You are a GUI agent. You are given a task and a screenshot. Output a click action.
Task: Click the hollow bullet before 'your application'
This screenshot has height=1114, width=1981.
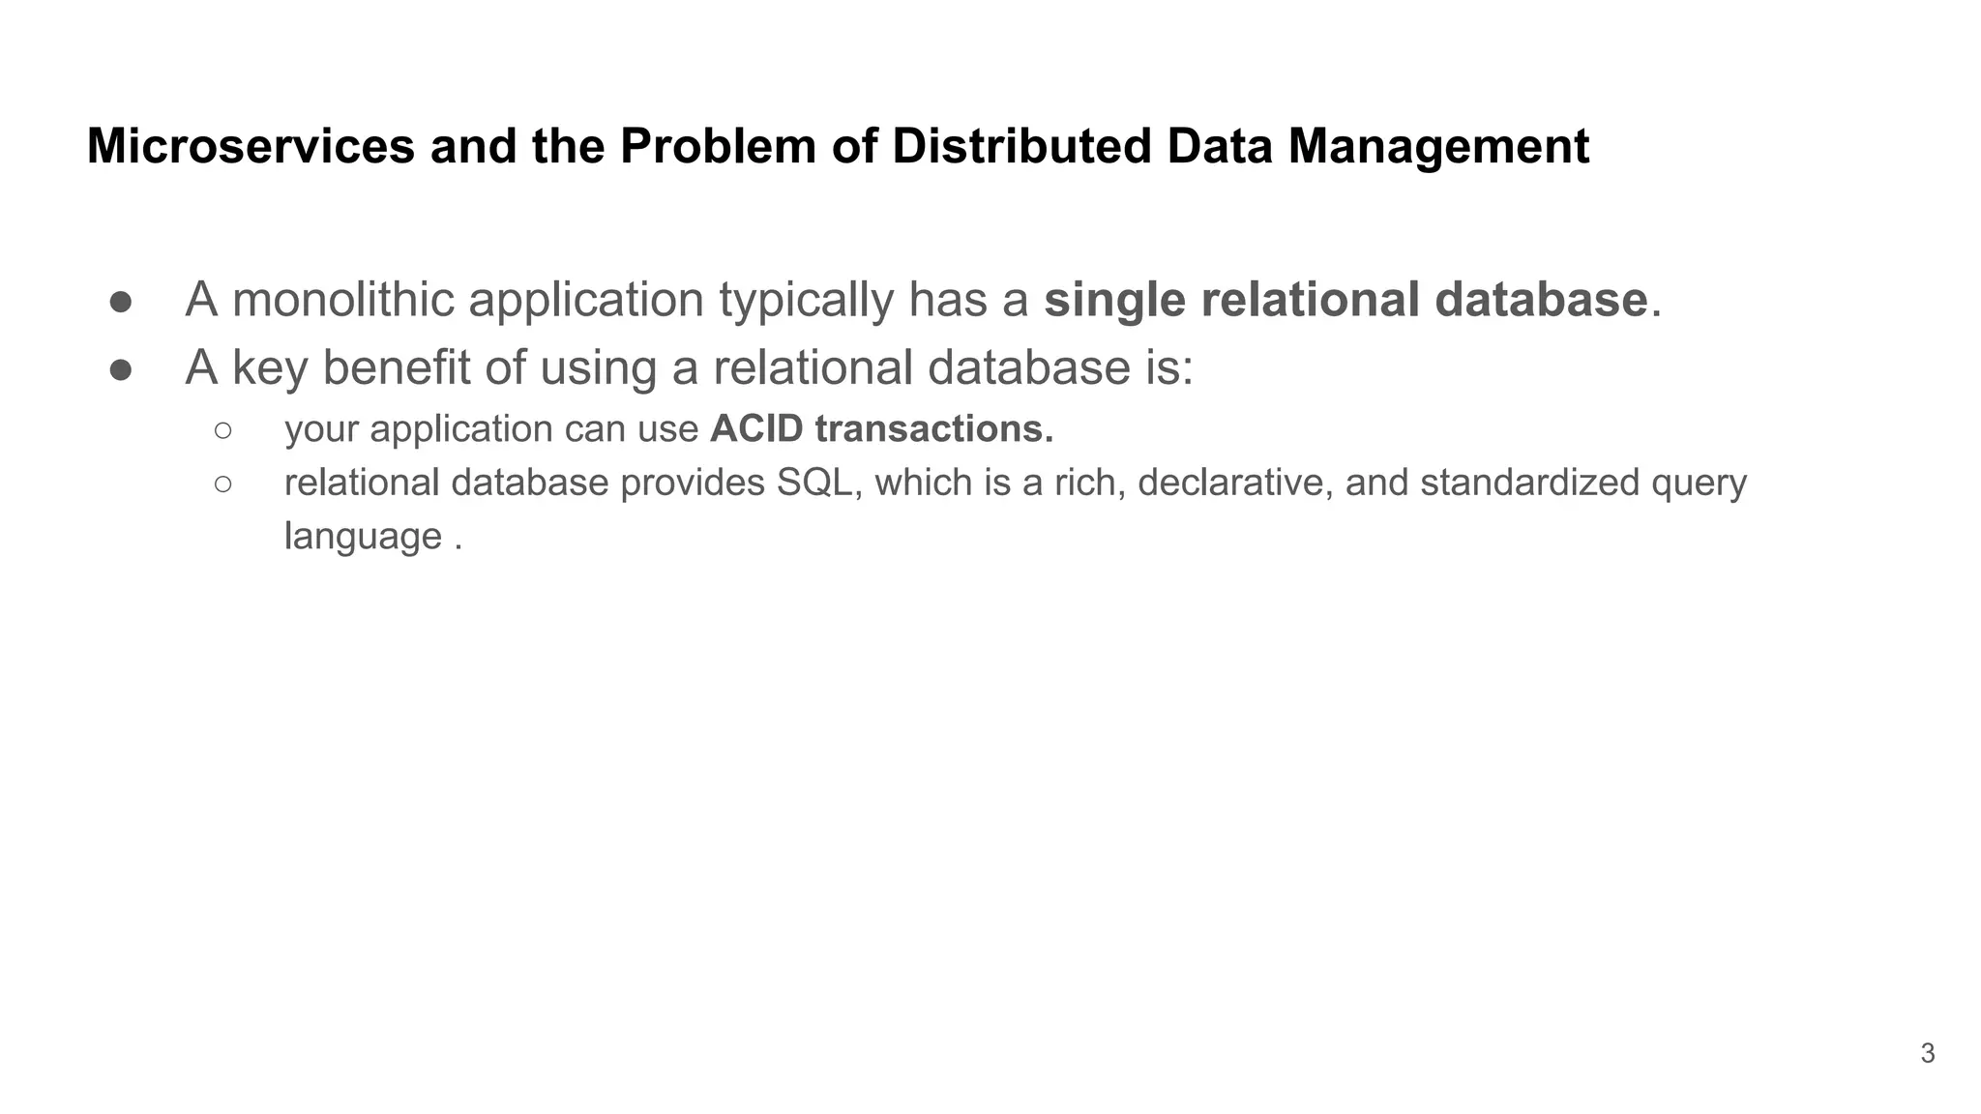(x=223, y=430)
